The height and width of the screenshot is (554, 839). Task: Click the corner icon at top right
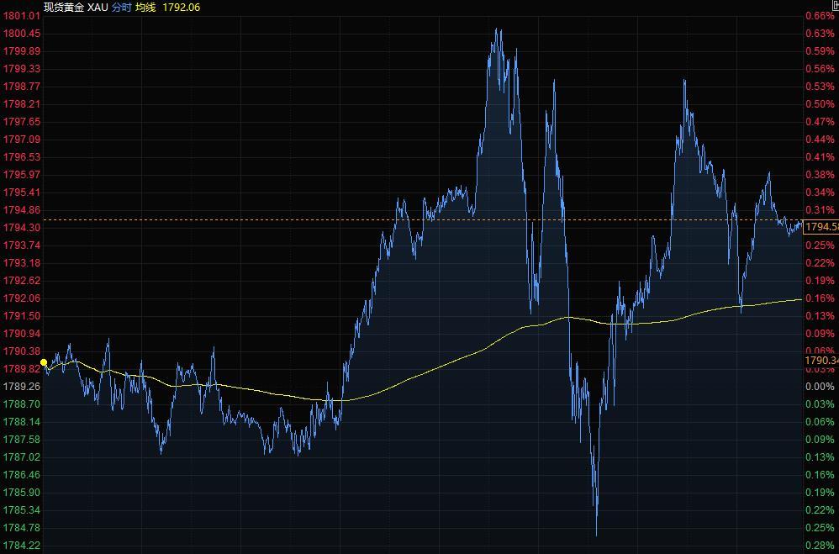[x=835, y=6]
